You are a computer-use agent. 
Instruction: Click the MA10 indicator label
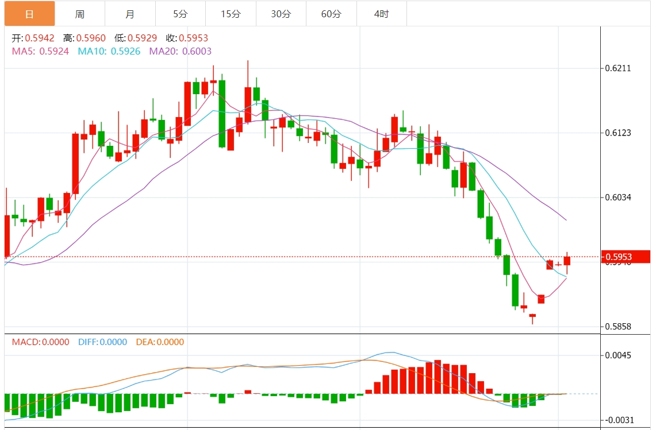109,51
